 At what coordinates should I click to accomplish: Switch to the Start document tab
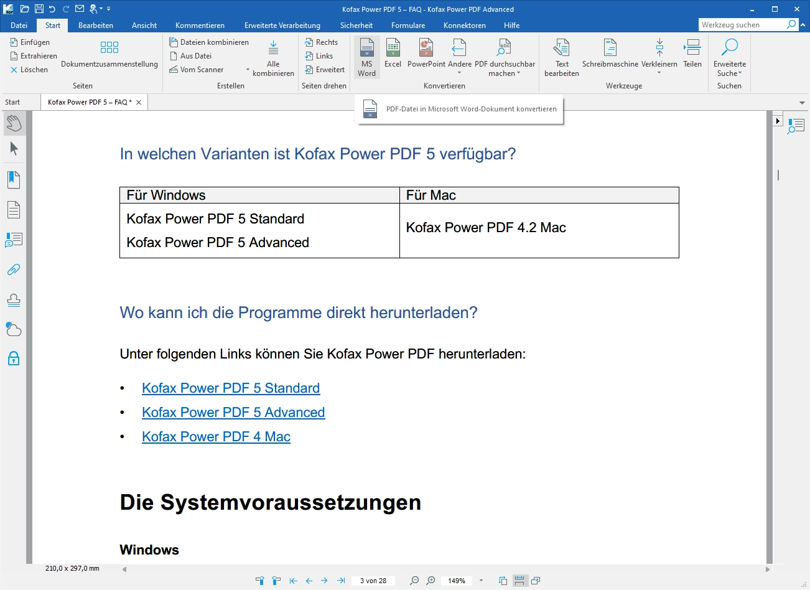(12, 102)
